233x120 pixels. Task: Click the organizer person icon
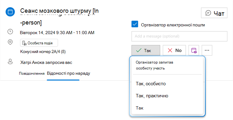10,62
